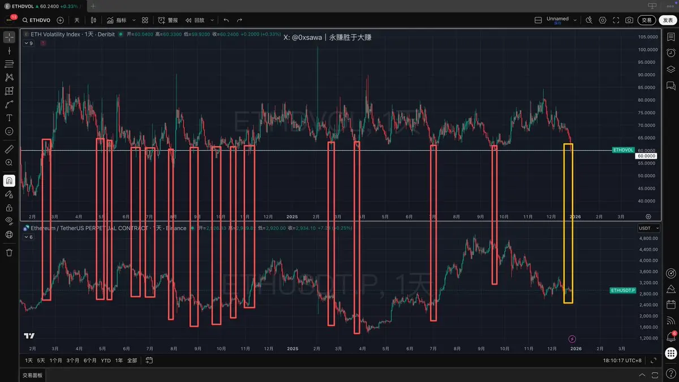Click the trash remove drawings icon
The image size is (679, 382).
9,252
